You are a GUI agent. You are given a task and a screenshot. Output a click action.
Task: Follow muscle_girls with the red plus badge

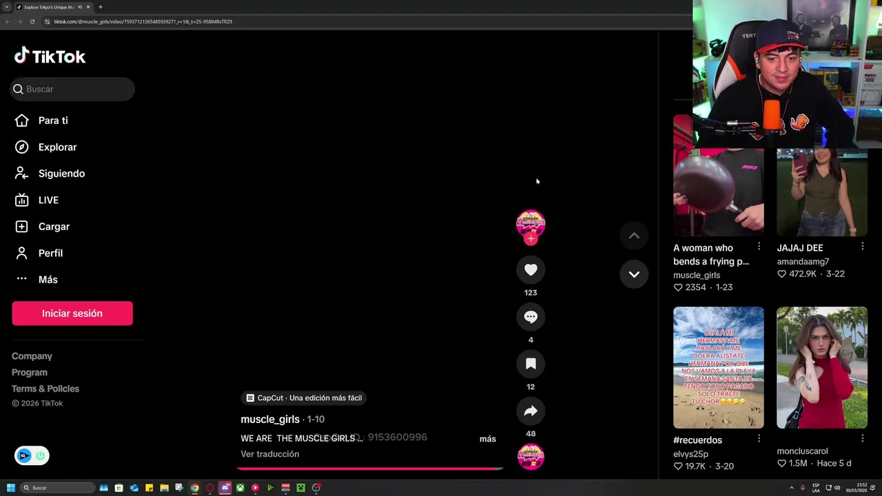(531, 239)
